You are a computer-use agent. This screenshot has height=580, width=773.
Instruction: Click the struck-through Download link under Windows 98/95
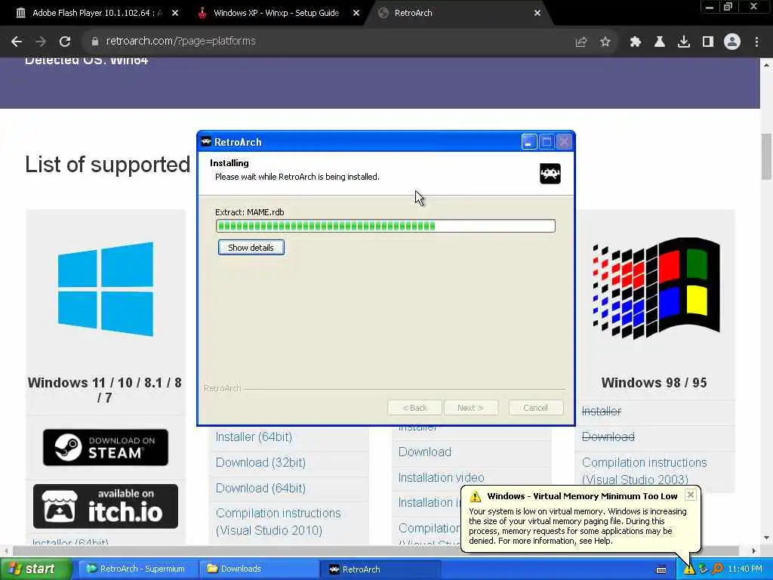[x=608, y=437]
